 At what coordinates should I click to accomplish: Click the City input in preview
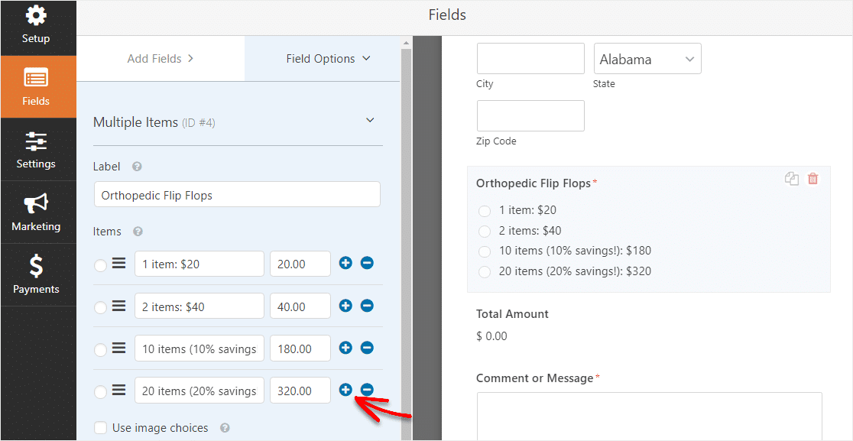530,59
